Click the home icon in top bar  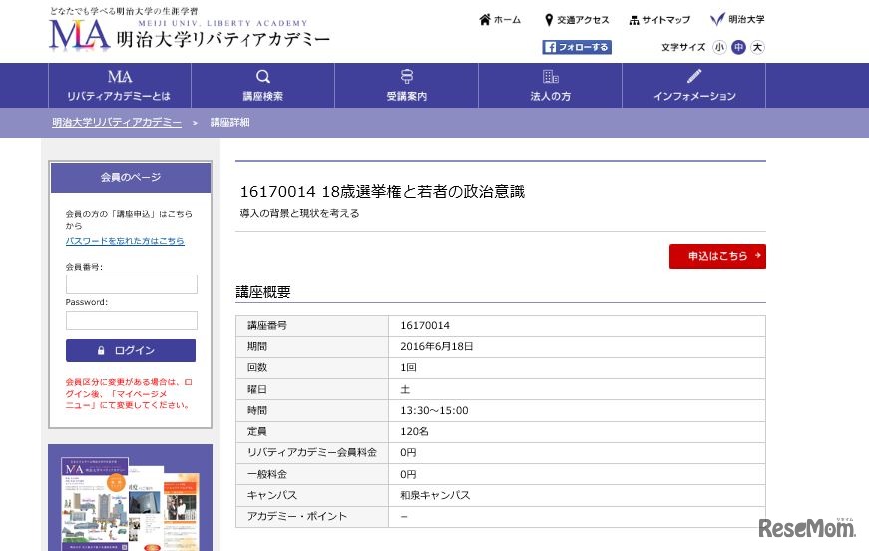coord(485,20)
